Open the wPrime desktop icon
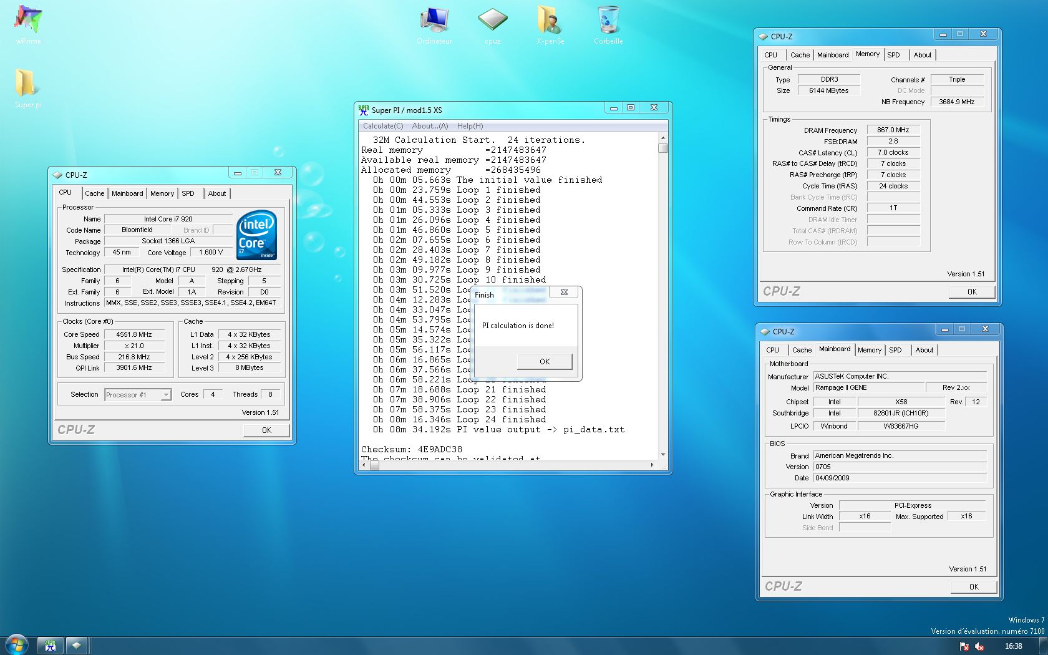This screenshot has width=1048, height=655. (28, 24)
